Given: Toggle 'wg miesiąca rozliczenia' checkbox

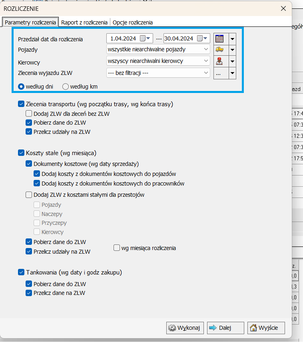Looking at the screenshot, I should (x=117, y=248).
